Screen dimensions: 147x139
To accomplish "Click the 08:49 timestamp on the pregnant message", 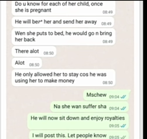I will coord(108,12).
